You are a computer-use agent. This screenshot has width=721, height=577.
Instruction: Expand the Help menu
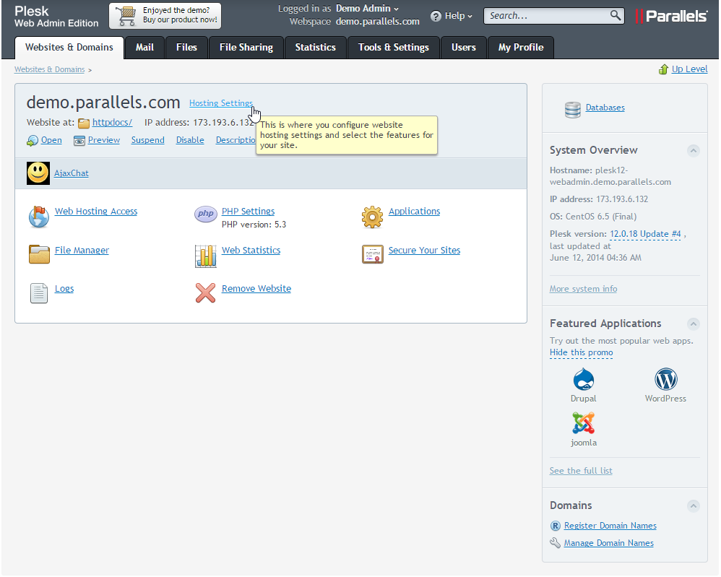[452, 16]
